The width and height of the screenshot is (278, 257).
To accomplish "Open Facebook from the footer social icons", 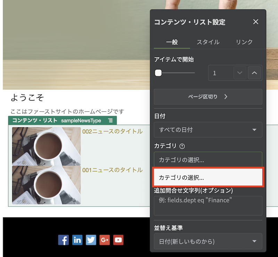I will (63, 240).
